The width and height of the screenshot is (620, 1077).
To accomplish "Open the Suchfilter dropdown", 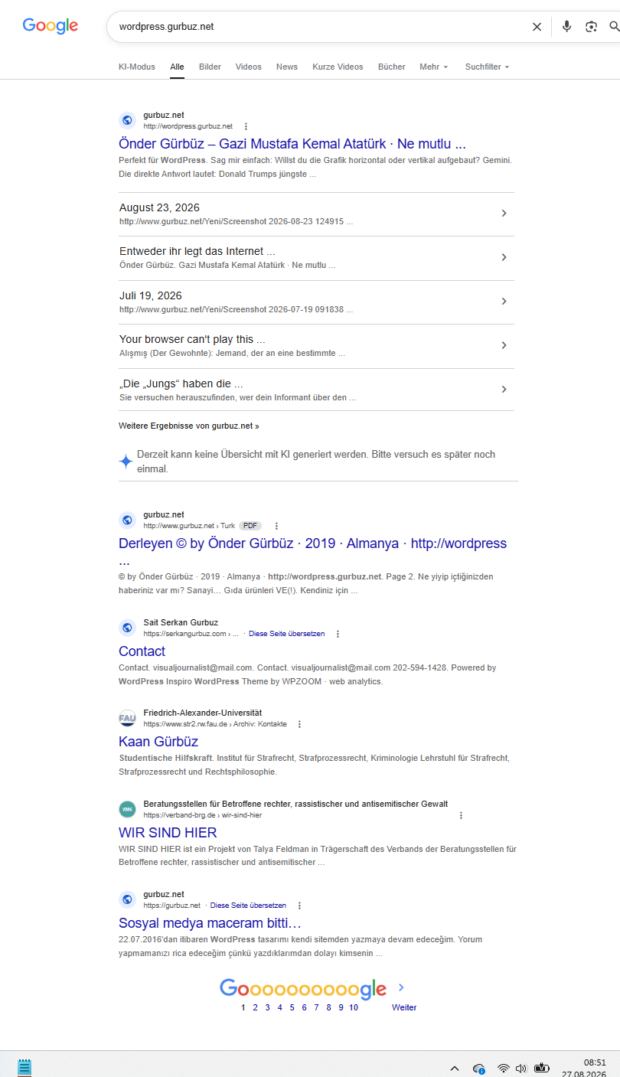I will point(487,67).
